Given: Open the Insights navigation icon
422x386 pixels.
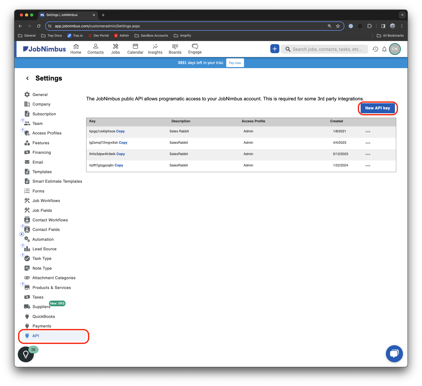Looking at the screenshot, I should (x=155, y=49).
